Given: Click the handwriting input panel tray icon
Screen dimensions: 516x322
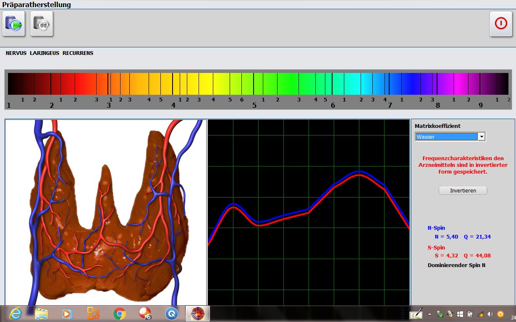Looking at the screenshot, I should (x=416, y=314).
